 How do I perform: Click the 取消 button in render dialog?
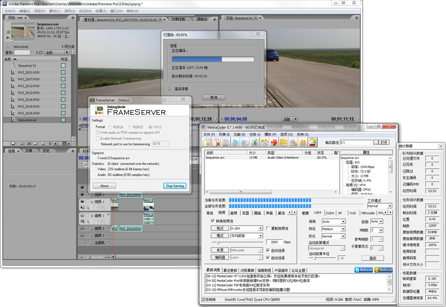pyautogui.click(x=214, y=97)
